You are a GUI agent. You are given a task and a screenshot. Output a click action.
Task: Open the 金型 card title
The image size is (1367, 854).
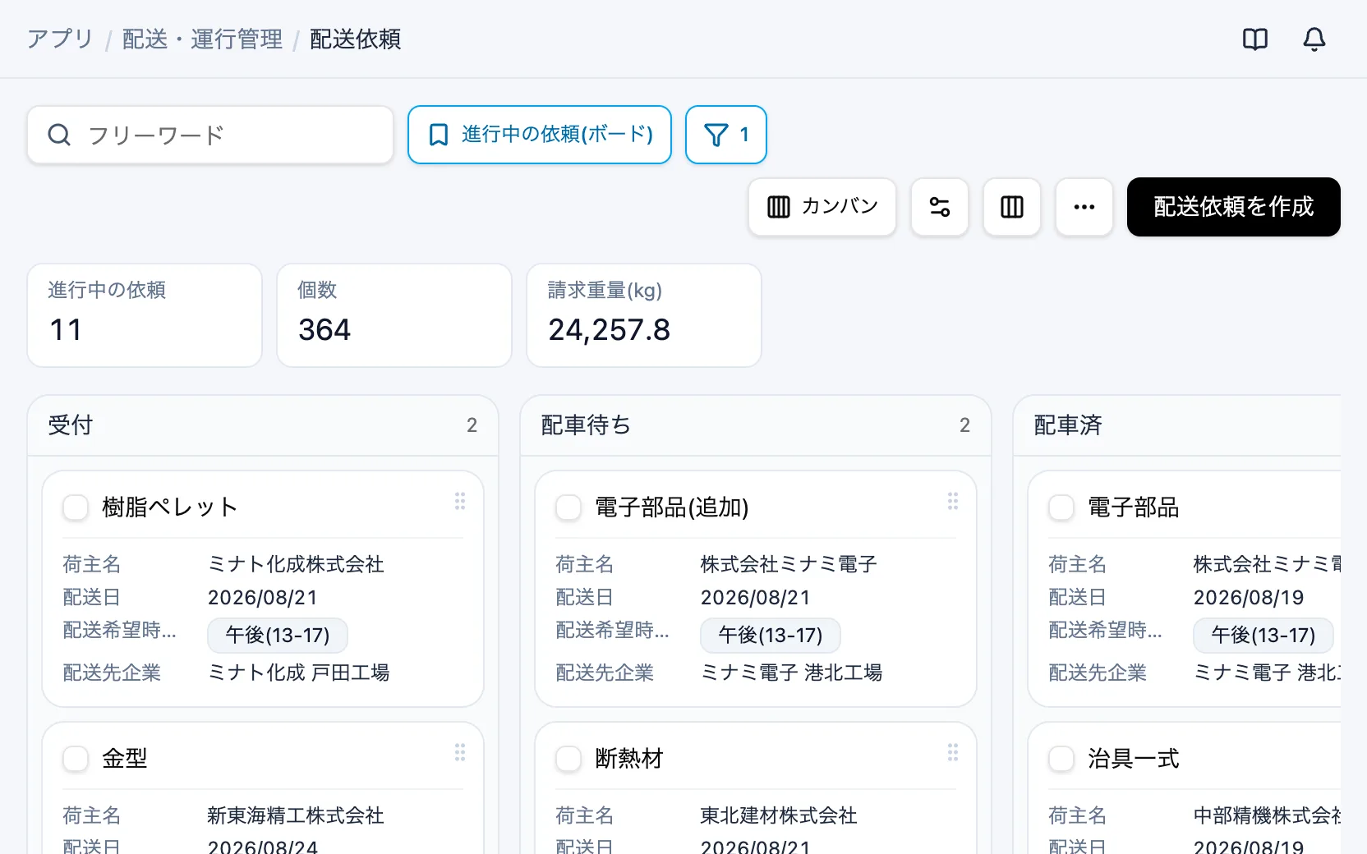[x=125, y=759]
